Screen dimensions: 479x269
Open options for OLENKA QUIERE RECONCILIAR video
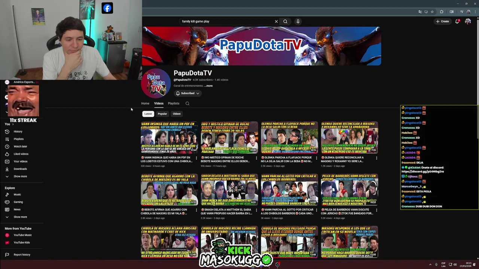pyautogui.click(x=376, y=158)
